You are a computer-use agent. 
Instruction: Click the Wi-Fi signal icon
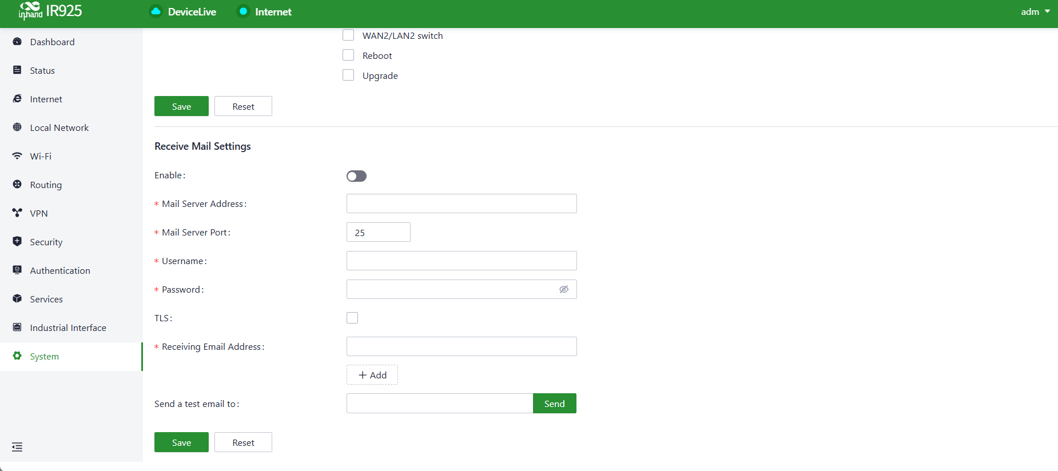[17, 156]
